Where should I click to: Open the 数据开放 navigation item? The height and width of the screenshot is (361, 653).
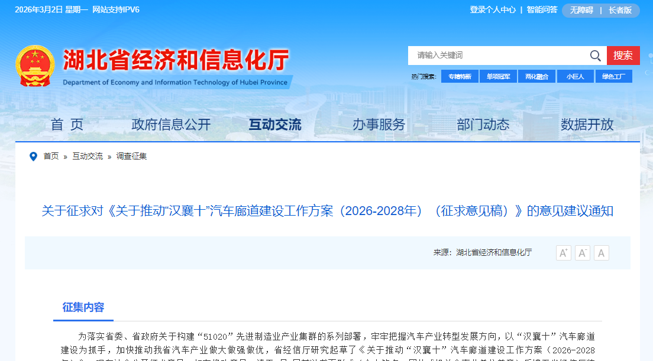coord(587,125)
